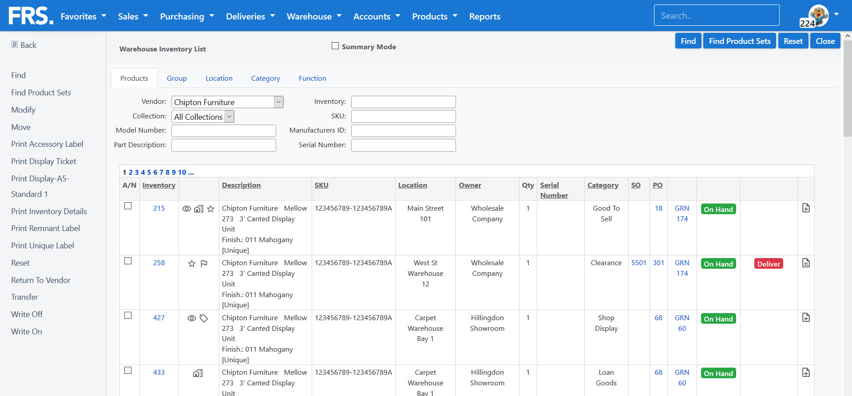The height and width of the screenshot is (396, 852).
Task: Open document icon at end of row 258
Action: tap(806, 263)
